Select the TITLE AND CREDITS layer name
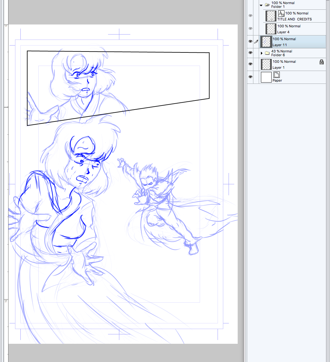The width and height of the screenshot is (330, 362). (294, 19)
